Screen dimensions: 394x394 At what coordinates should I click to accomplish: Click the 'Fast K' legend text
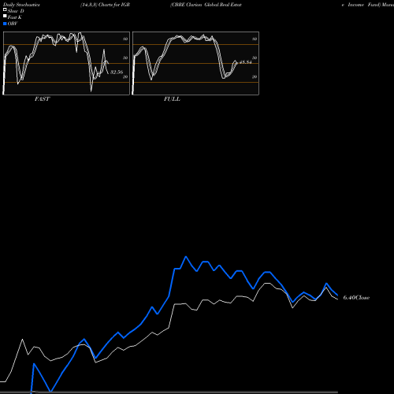point(15,17)
